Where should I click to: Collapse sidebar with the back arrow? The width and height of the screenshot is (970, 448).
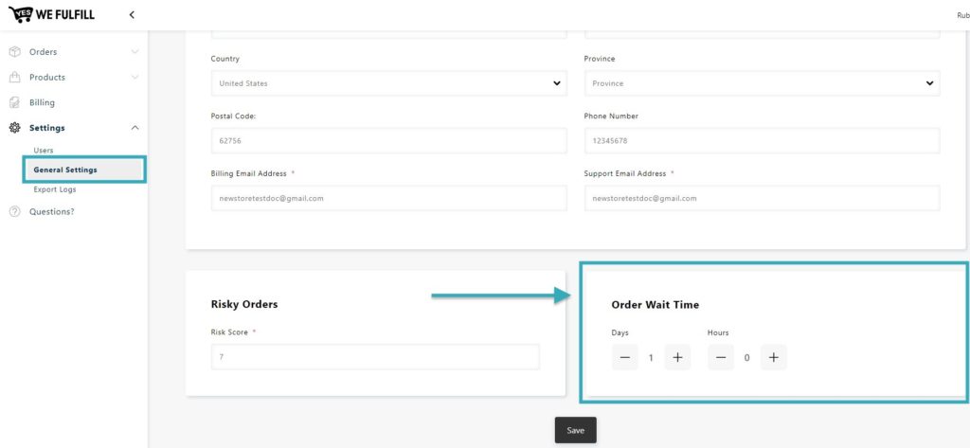pyautogui.click(x=132, y=15)
